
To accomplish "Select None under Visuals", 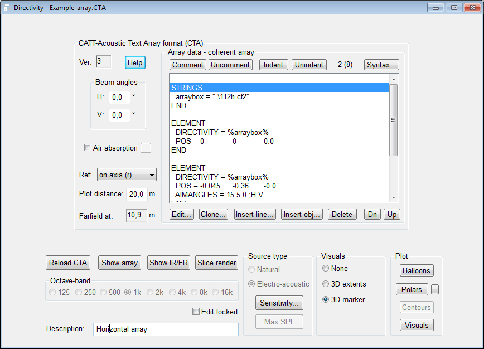I will pyautogui.click(x=326, y=268).
